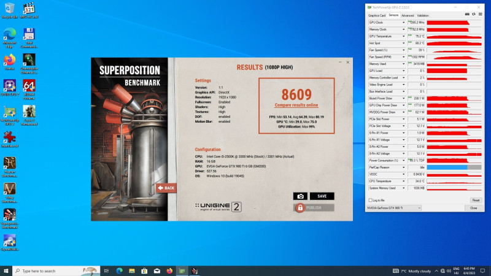The height and width of the screenshot is (276, 491).
Task: Expand the CPU Temperature sensor dropdown
Action: [403, 181]
